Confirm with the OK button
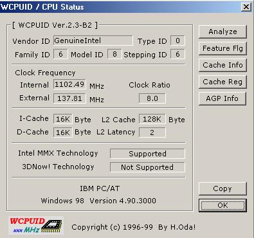254x238 pixels. pos(222,205)
